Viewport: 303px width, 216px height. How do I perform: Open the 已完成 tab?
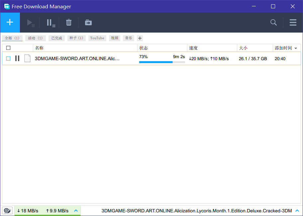[56, 38]
